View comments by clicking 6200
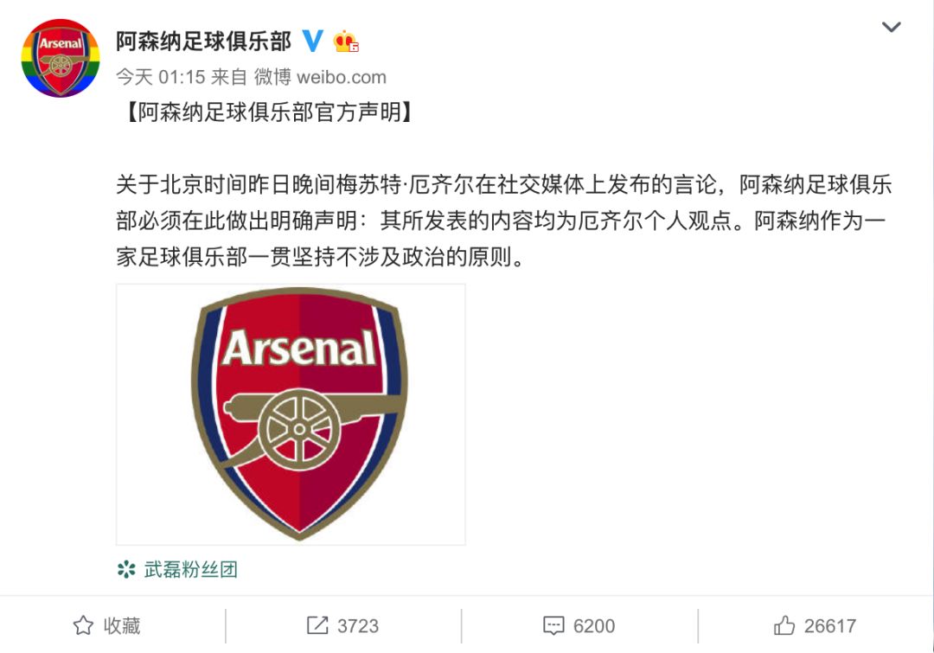The height and width of the screenshot is (653, 934). point(594,624)
